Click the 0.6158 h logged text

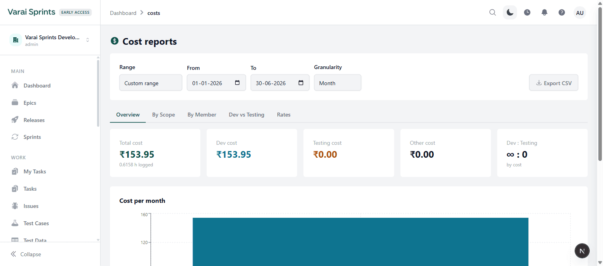136,165
